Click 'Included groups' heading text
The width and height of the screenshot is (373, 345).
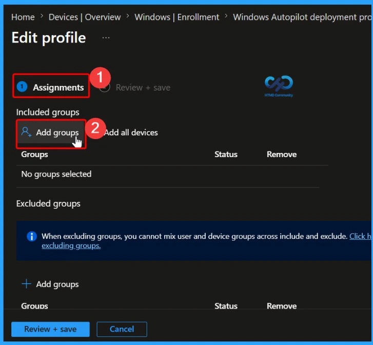(48, 112)
